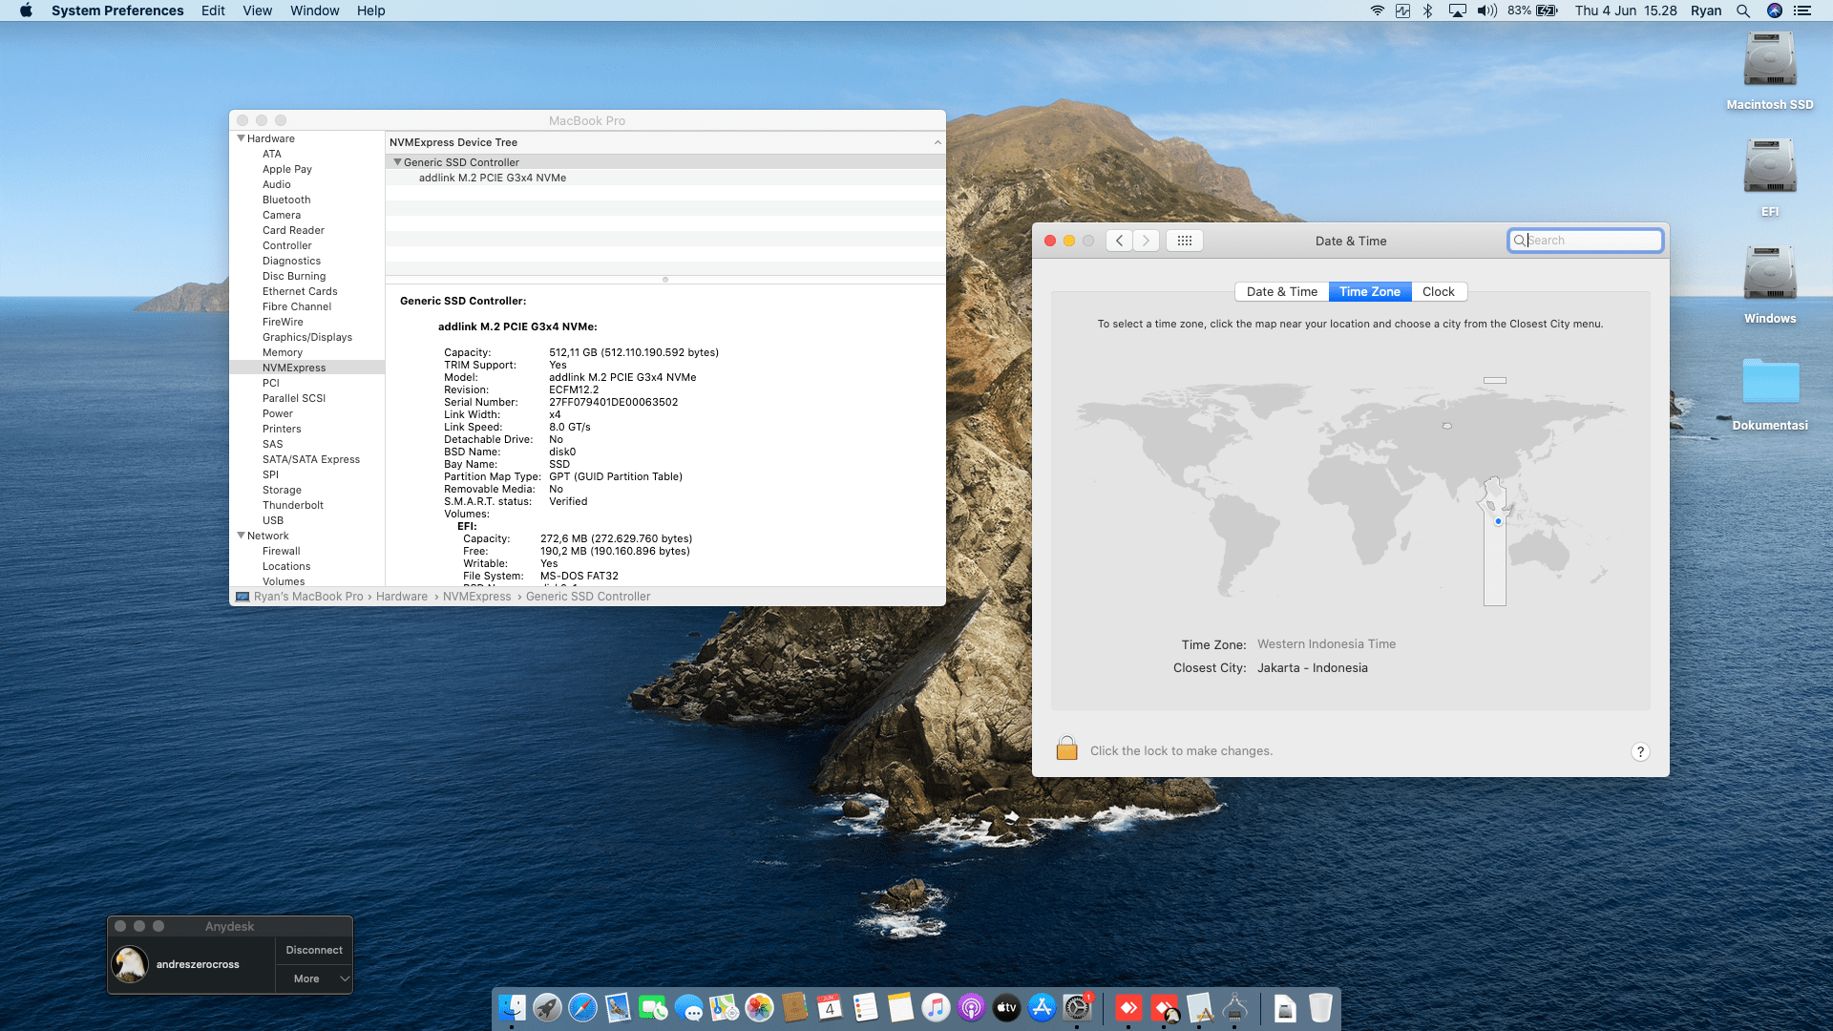Collapse the Hardware section in sidebar
Viewport: 1833px width, 1031px height.
tap(242, 138)
